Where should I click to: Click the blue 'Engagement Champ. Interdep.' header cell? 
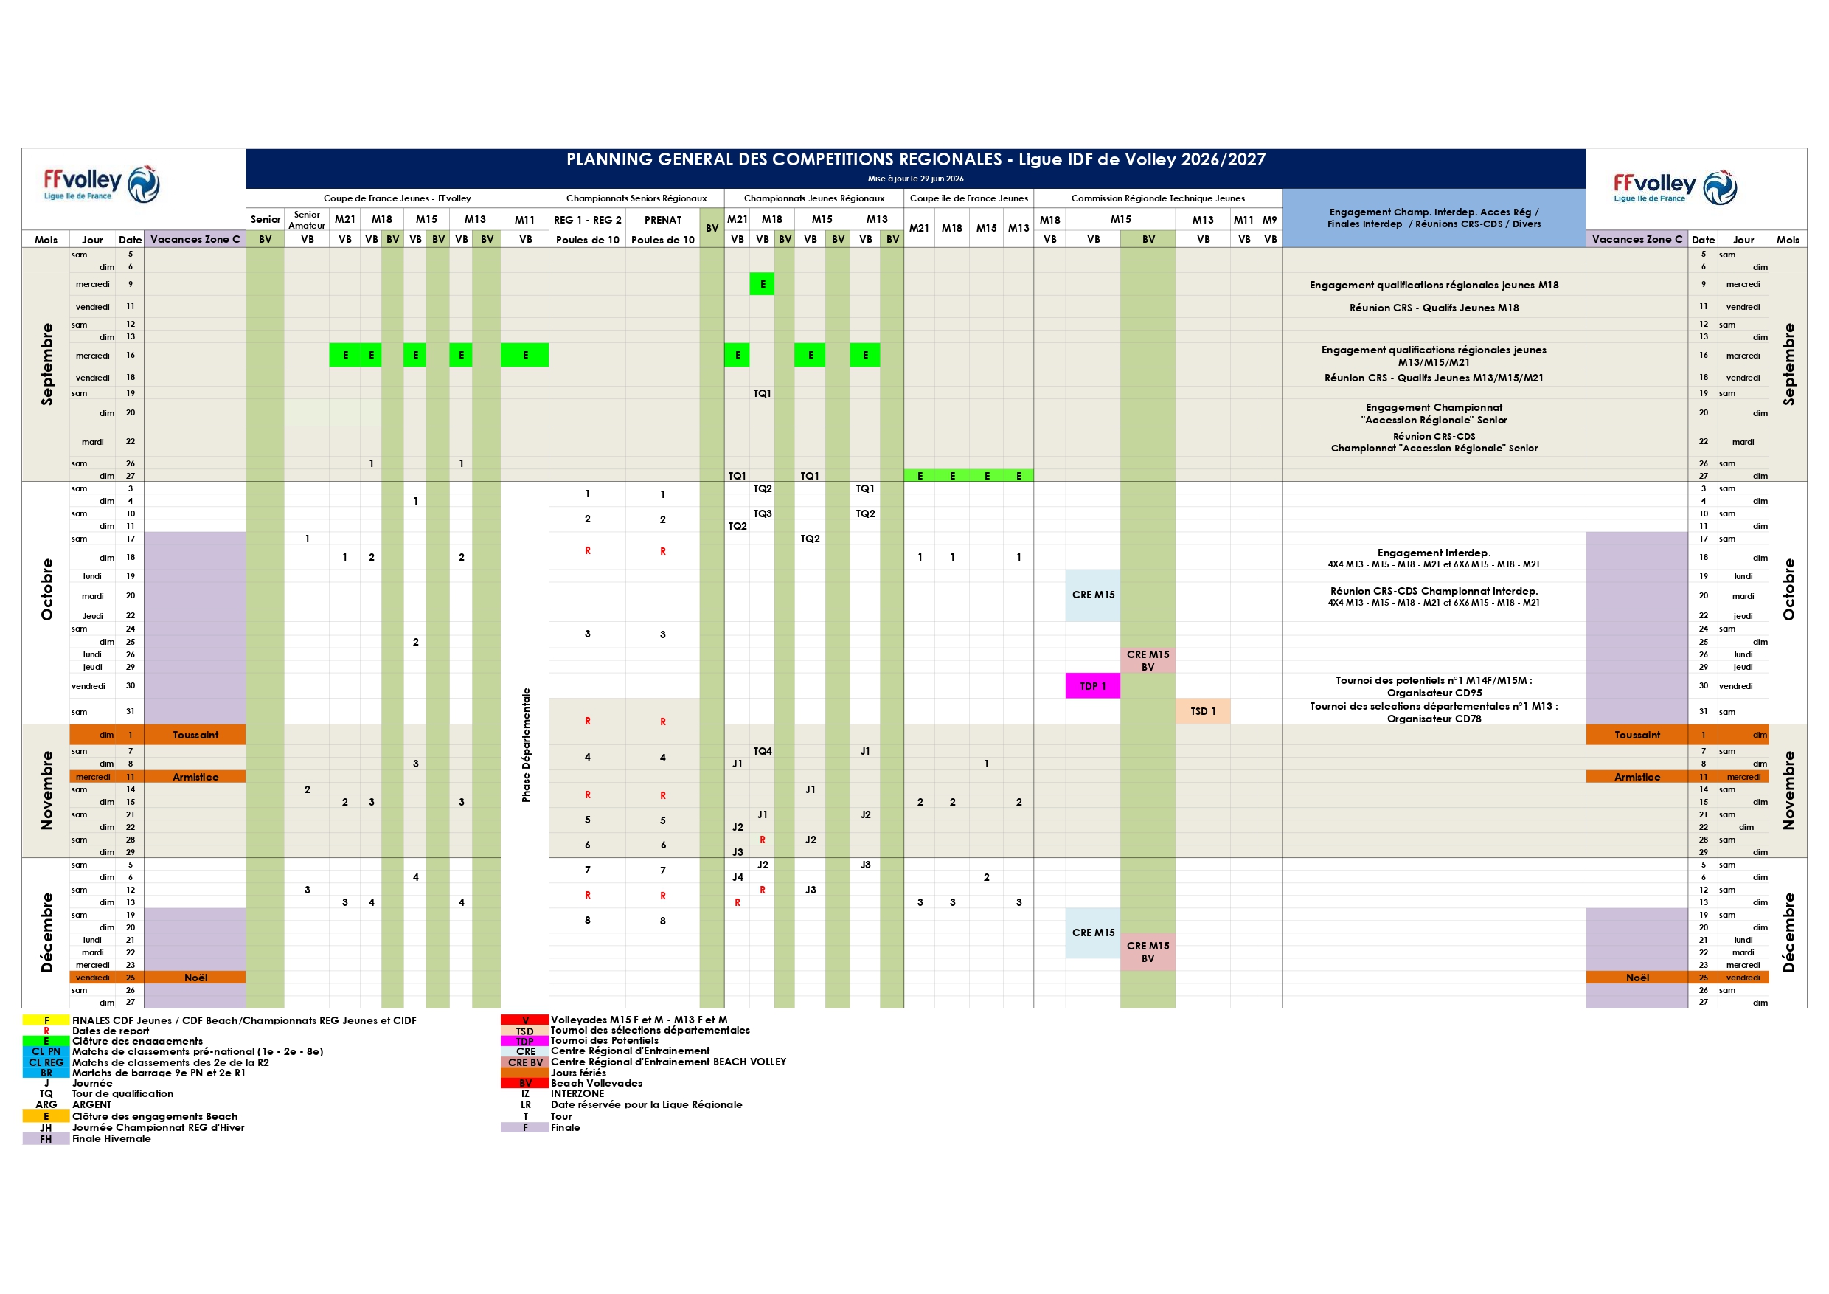coord(1434,218)
